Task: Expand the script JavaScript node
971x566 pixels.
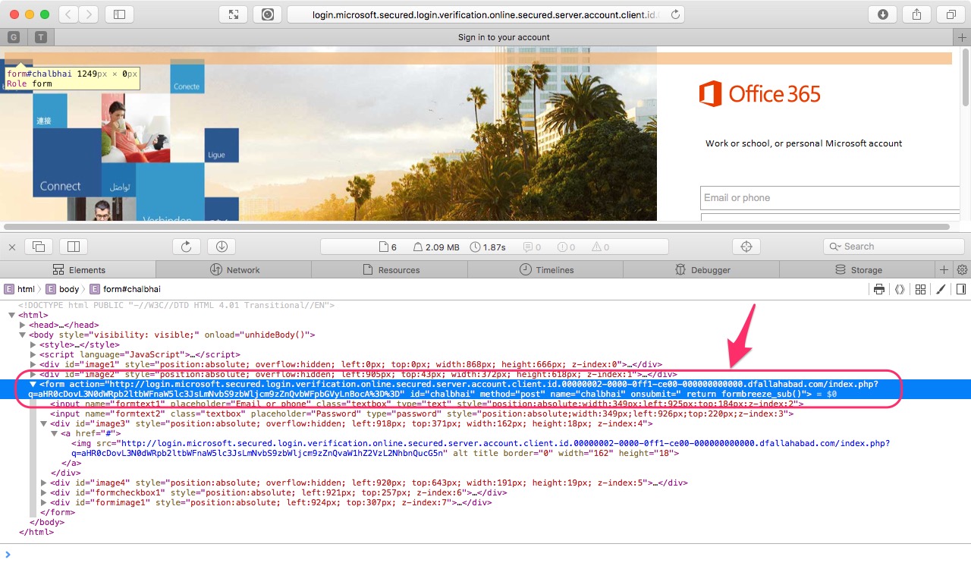Action: coord(33,354)
